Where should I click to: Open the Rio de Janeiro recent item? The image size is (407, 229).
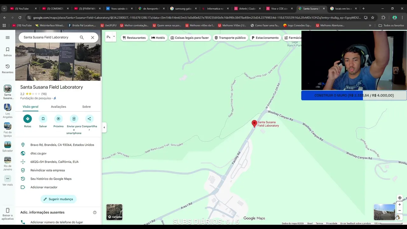click(x=8, y=164)
